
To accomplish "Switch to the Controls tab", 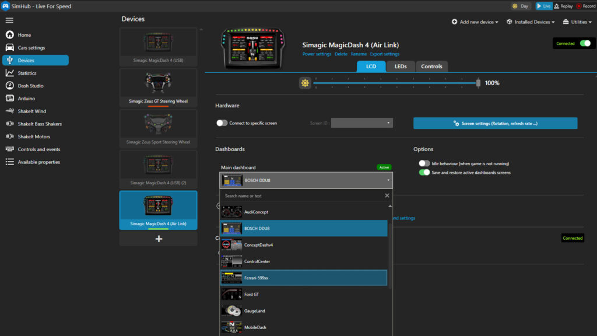I will click(x=431, y=66).
